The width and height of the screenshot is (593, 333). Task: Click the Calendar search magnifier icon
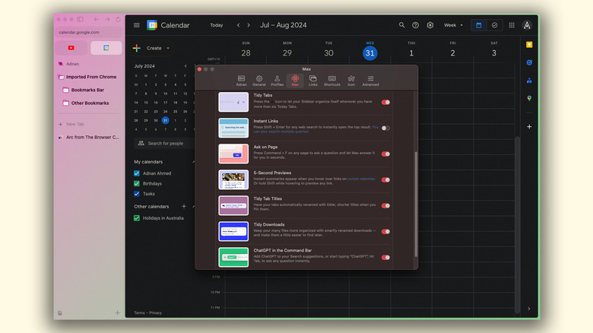click(x=402, y=25)
